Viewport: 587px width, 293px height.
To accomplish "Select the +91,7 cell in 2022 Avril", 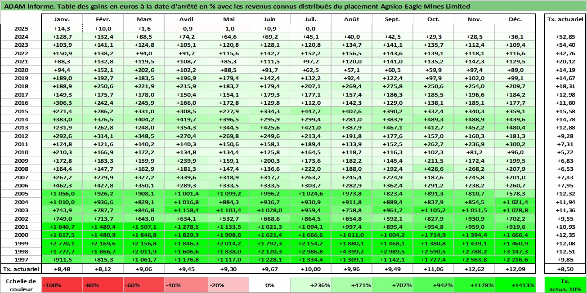I will pyautogui.click(x=185, y=53).
